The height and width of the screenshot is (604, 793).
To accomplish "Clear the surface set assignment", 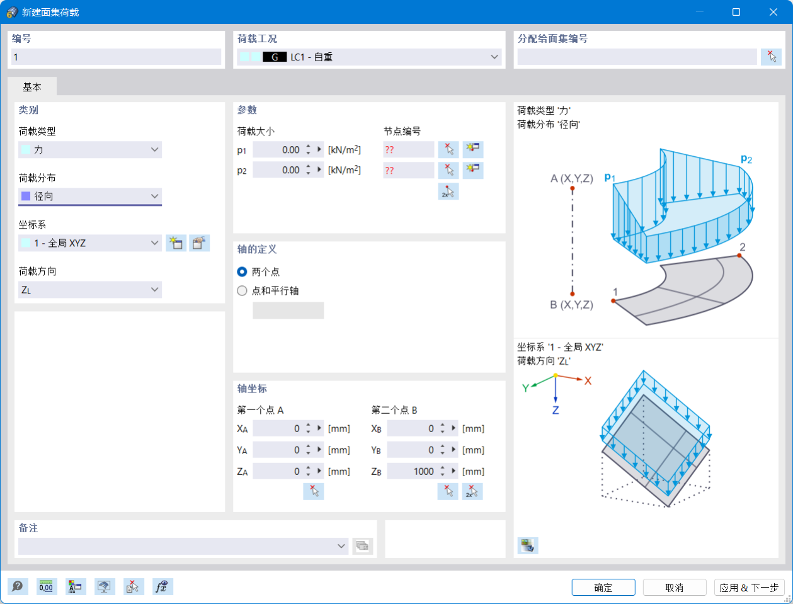I will (771, 57).
